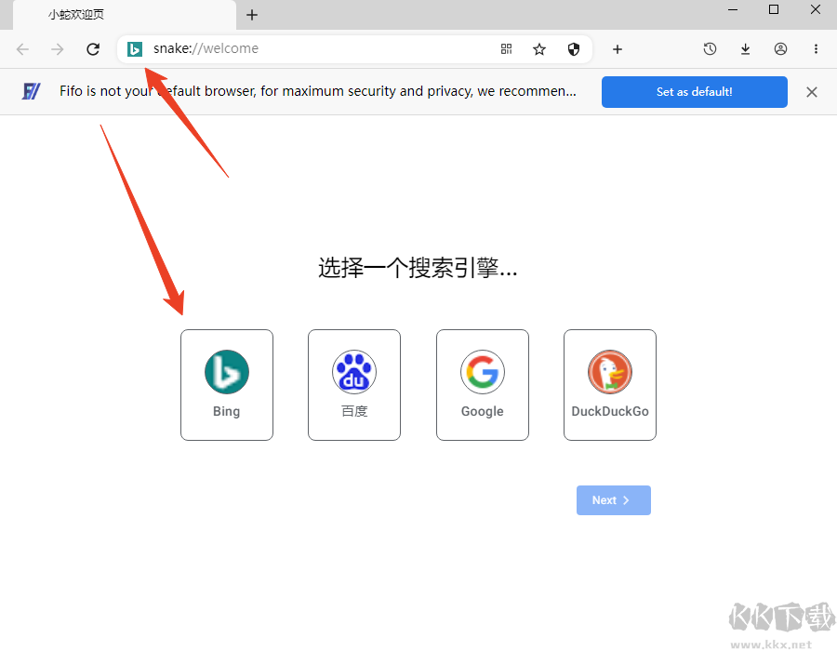This screenshot has height=651, width=837.
Task: Click the Fifo is not your default browser message
Action: (318, 91)
